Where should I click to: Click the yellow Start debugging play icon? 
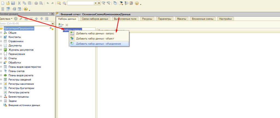coord(26,9)
